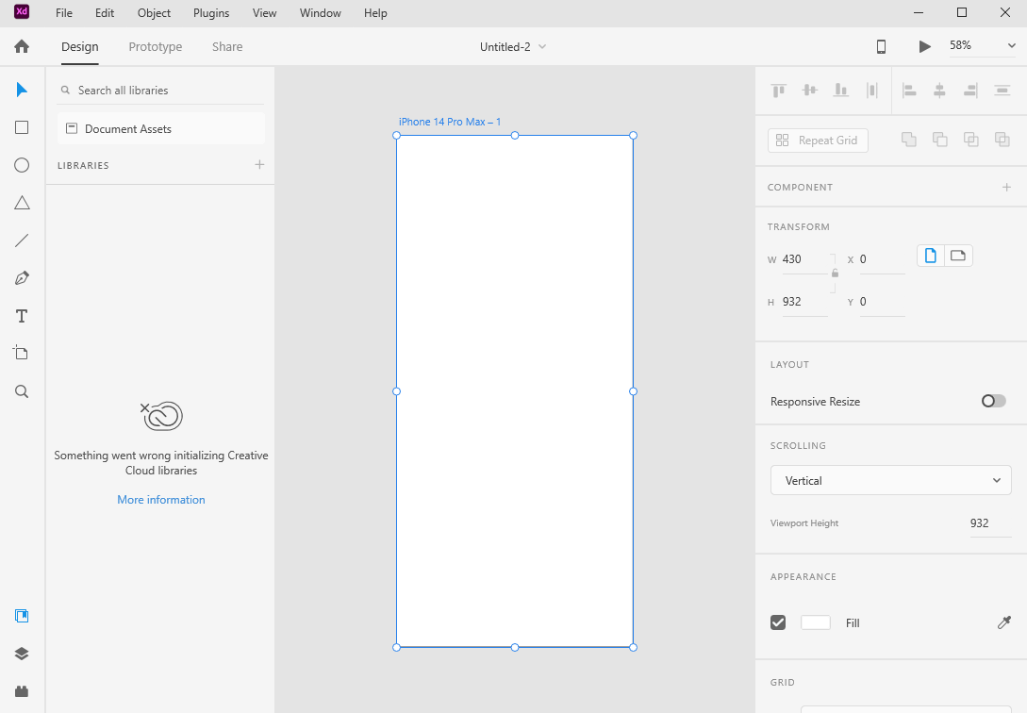
Task: Add a new library with plus
Action: [259, 164]
